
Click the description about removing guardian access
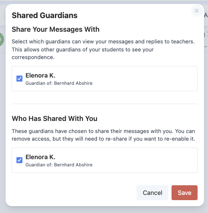coord(103,135)
